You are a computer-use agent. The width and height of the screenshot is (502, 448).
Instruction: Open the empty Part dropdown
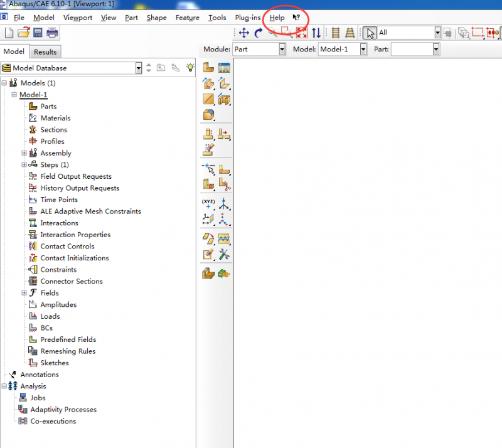pos(435,50)
